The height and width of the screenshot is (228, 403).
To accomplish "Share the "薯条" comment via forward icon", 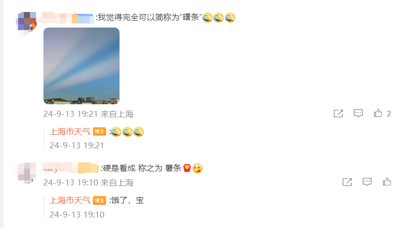I will (x=347, y=182).
